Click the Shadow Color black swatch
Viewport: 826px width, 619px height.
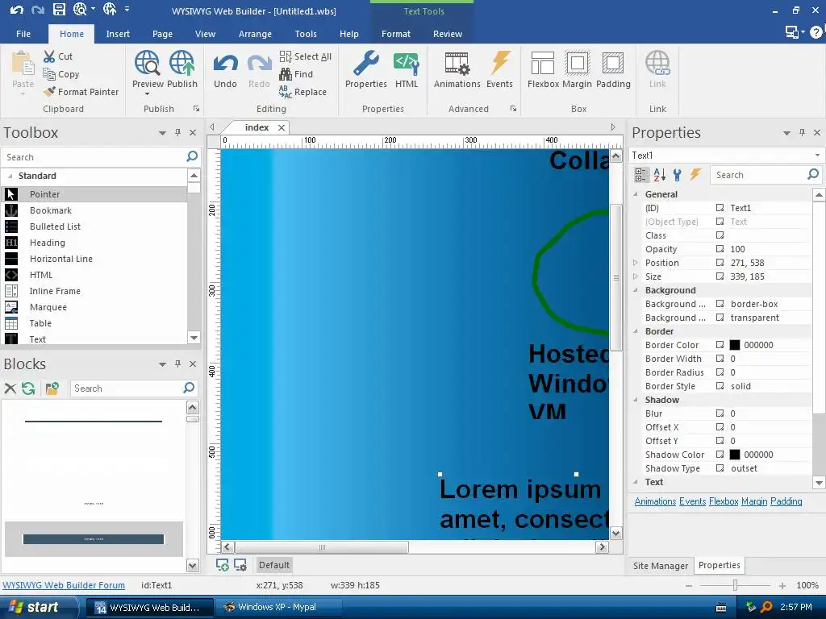[x=734, y=455]
